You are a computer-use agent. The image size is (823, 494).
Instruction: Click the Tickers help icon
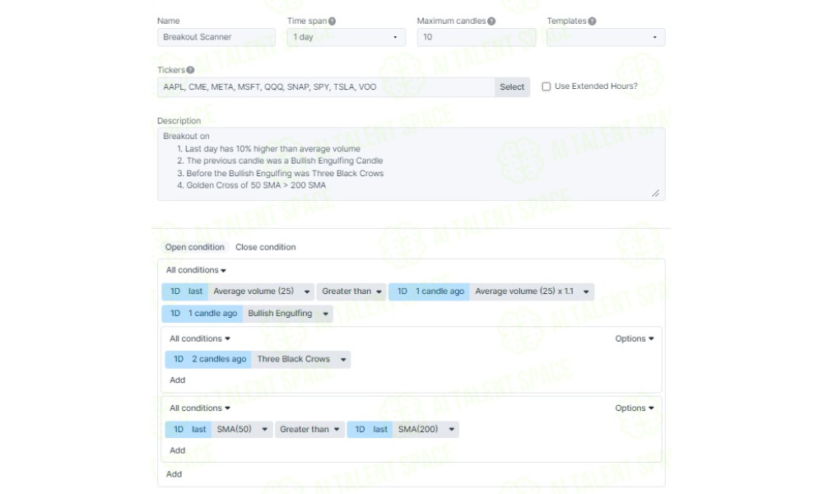click(191, 70)
